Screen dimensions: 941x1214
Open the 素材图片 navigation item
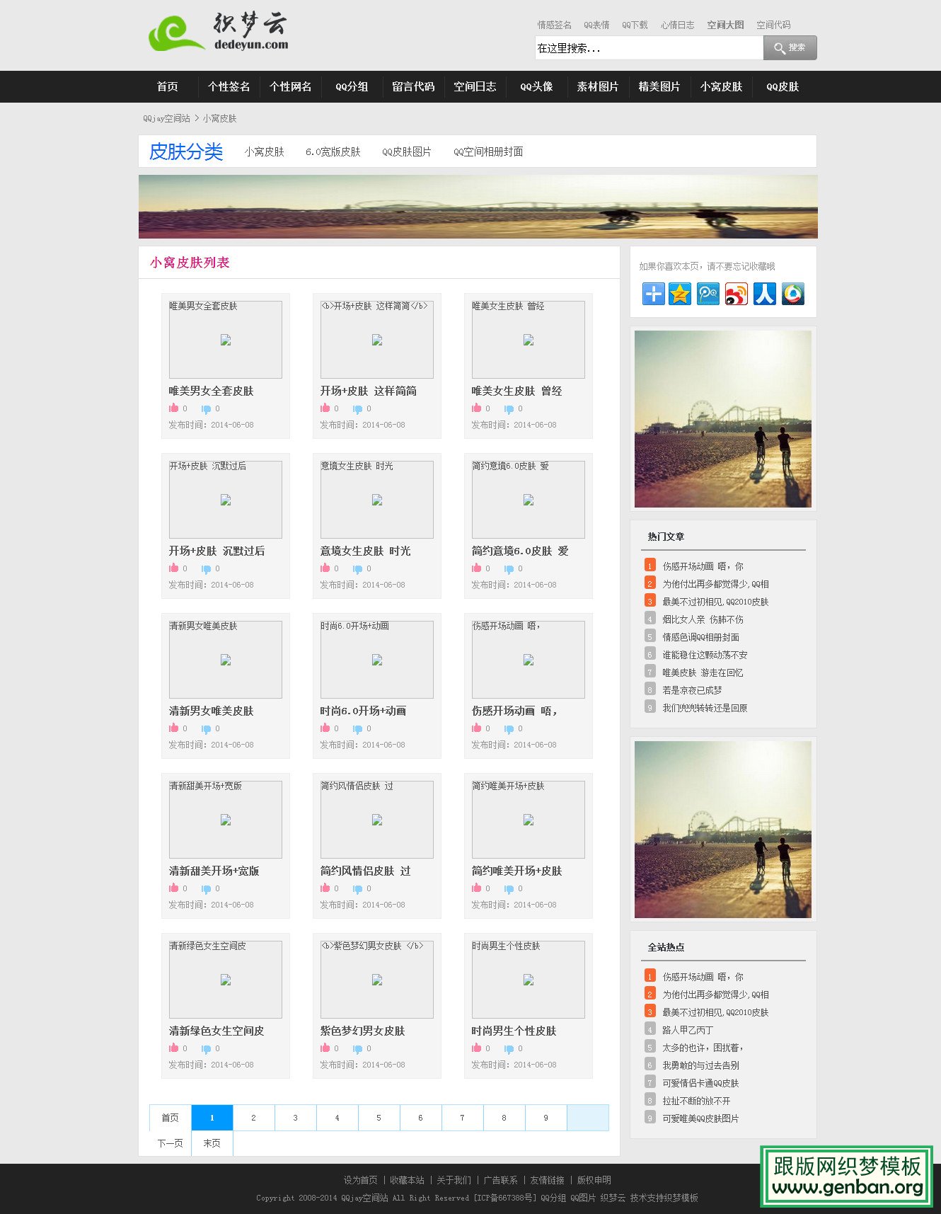pyautogui.click(x=598, y=86)
